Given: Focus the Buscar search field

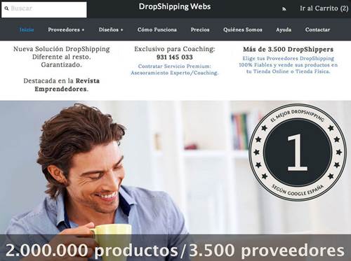Looking at the screenshot, I should (44, 10).
